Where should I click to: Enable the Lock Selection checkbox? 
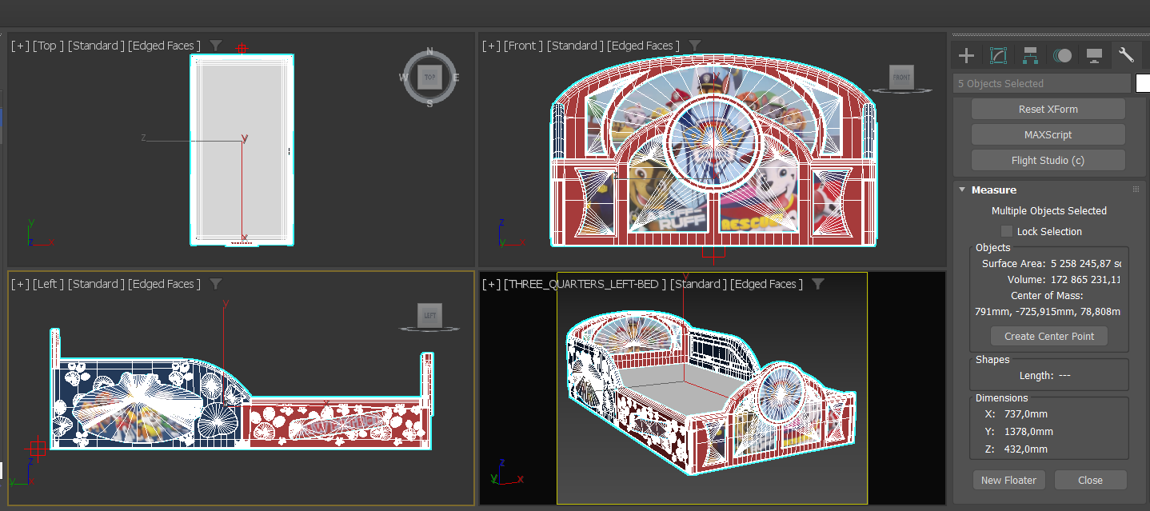pos(1007,231)
